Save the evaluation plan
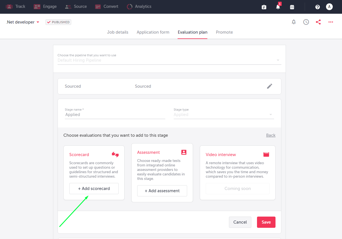The image size is (342, 239). click(266, 222)
